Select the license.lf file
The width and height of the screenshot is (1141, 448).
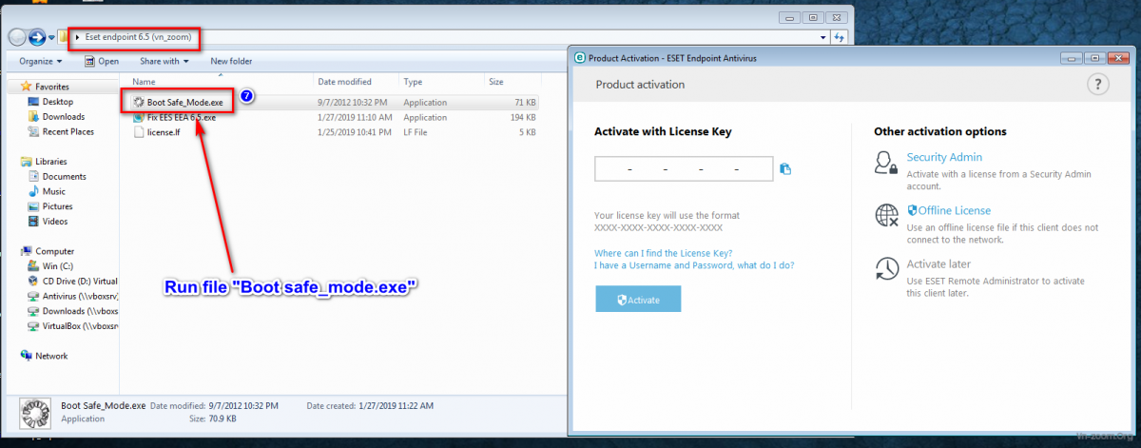pyautogui.click(x=164, y=132)
